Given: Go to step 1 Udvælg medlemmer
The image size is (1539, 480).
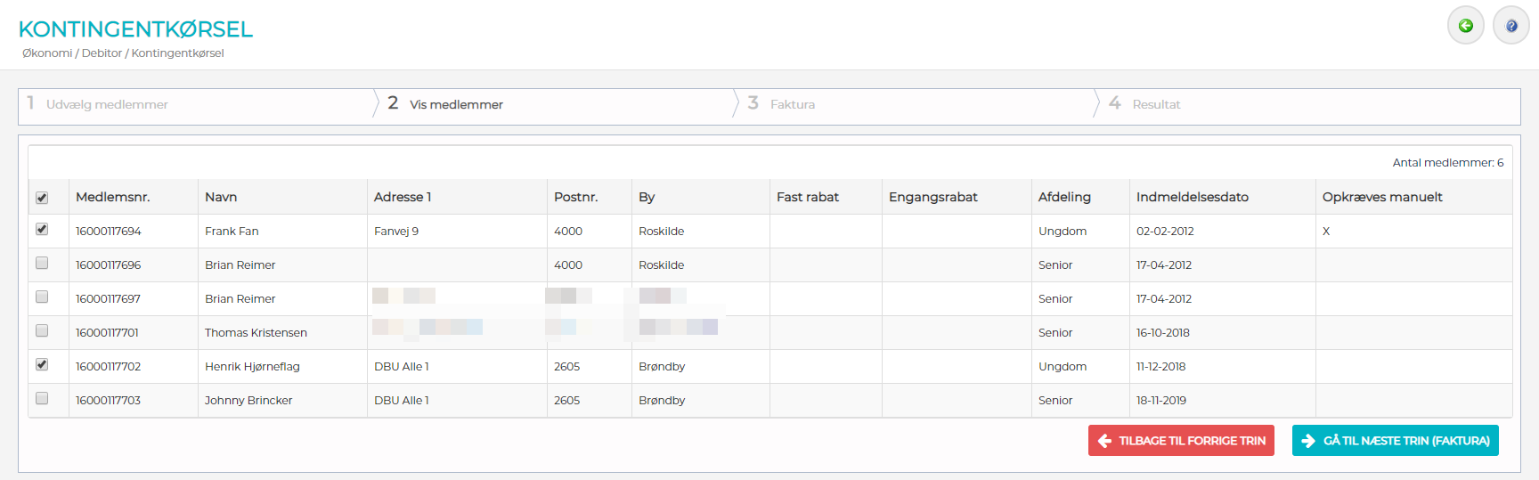Looking at the screenshot, I should click(x=107, y=105).
